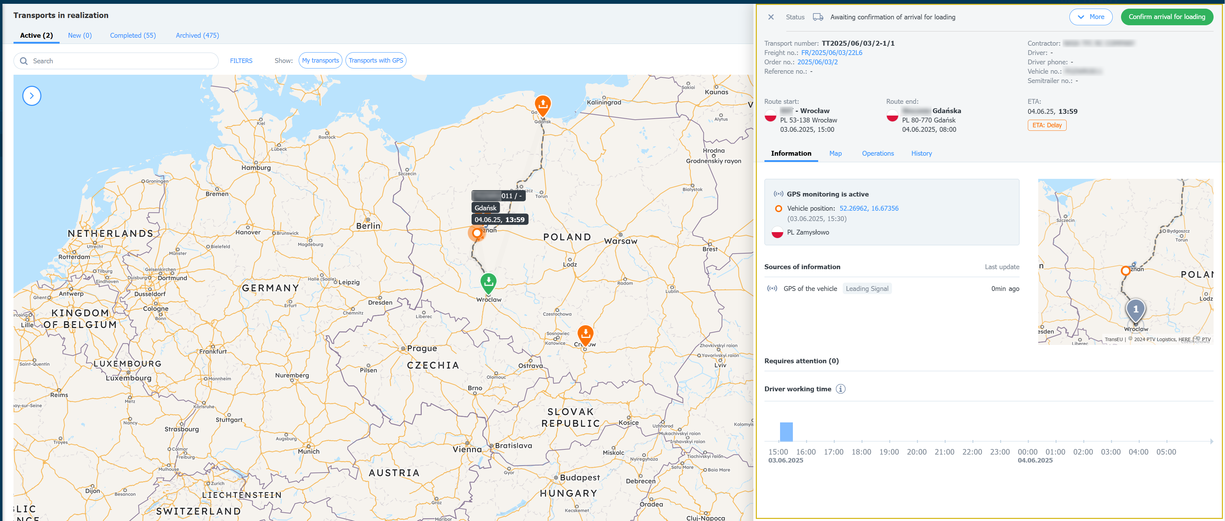Toggle Transports with GPS filter chip
This screenshot has width=1225, height=521.
376,60
